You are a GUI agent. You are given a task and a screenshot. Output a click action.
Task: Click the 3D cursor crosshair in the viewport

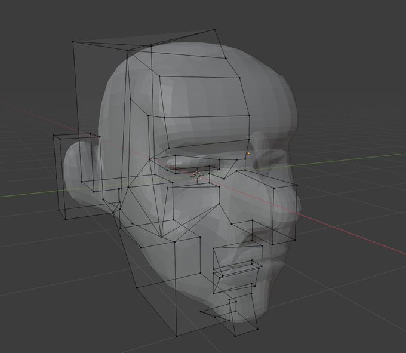(x=197, y=176)
